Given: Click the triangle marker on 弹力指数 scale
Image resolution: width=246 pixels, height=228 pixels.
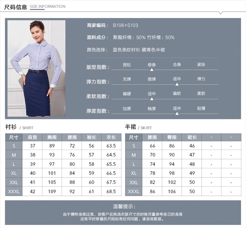Looking at the screenshot, I should (177, 84).
